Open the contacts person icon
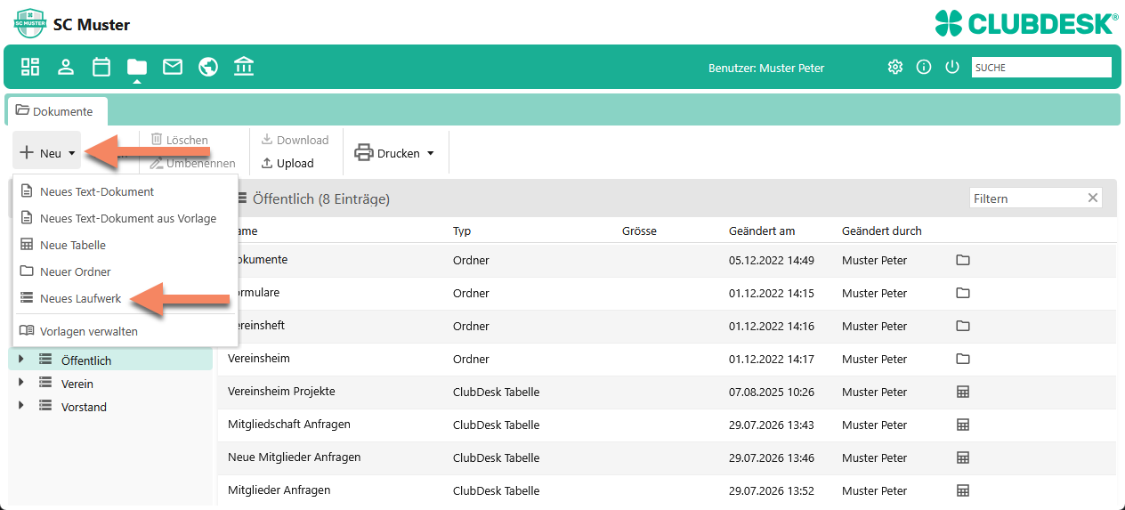Viewport: 1125px width, 510px height. (x=66, y=67)
